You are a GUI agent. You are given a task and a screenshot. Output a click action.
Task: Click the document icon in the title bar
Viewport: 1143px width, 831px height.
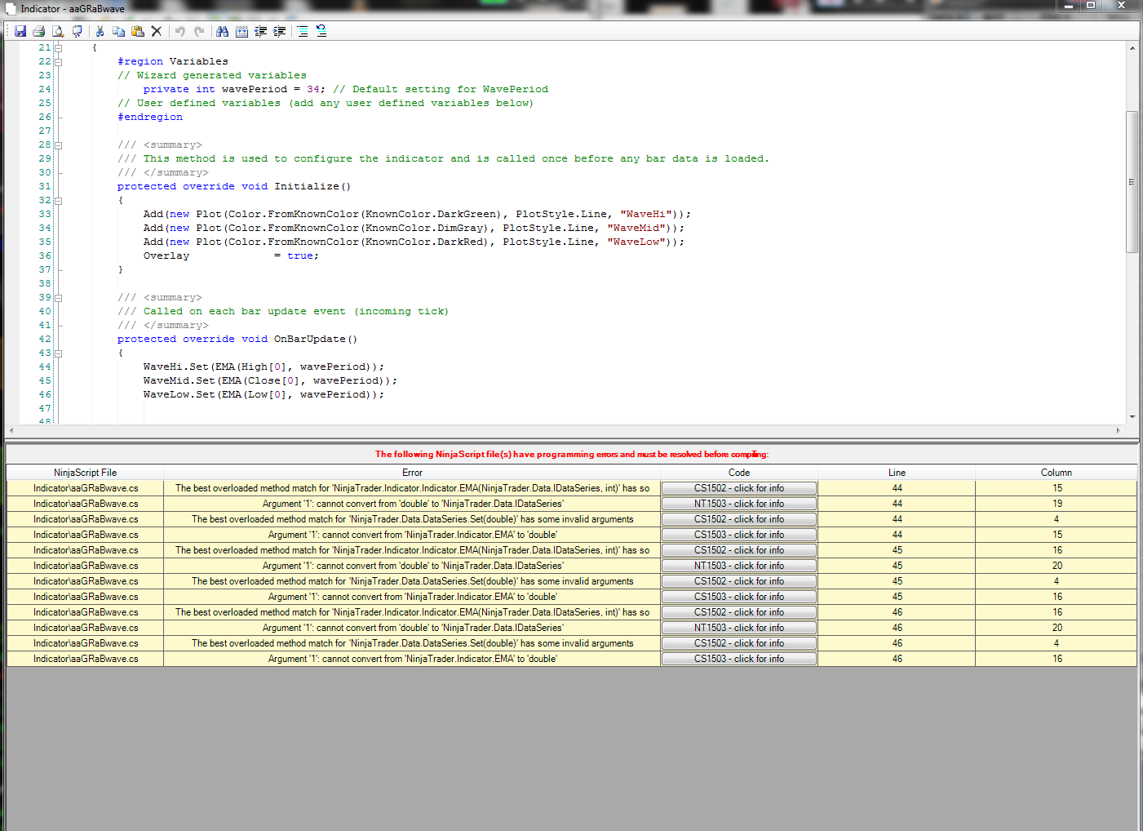click(x=11, y=8)
